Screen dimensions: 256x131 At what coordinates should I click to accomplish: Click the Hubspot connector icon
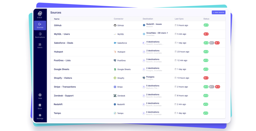click(x=115, y=52)
